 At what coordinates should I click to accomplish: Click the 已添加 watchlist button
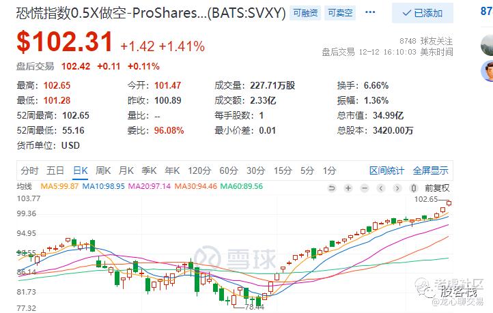(x=423, y=13)
